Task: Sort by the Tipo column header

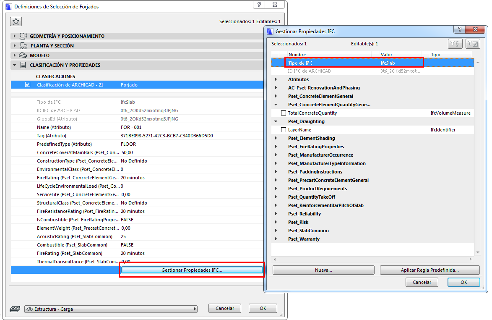Action: click(x=452, y=55)
